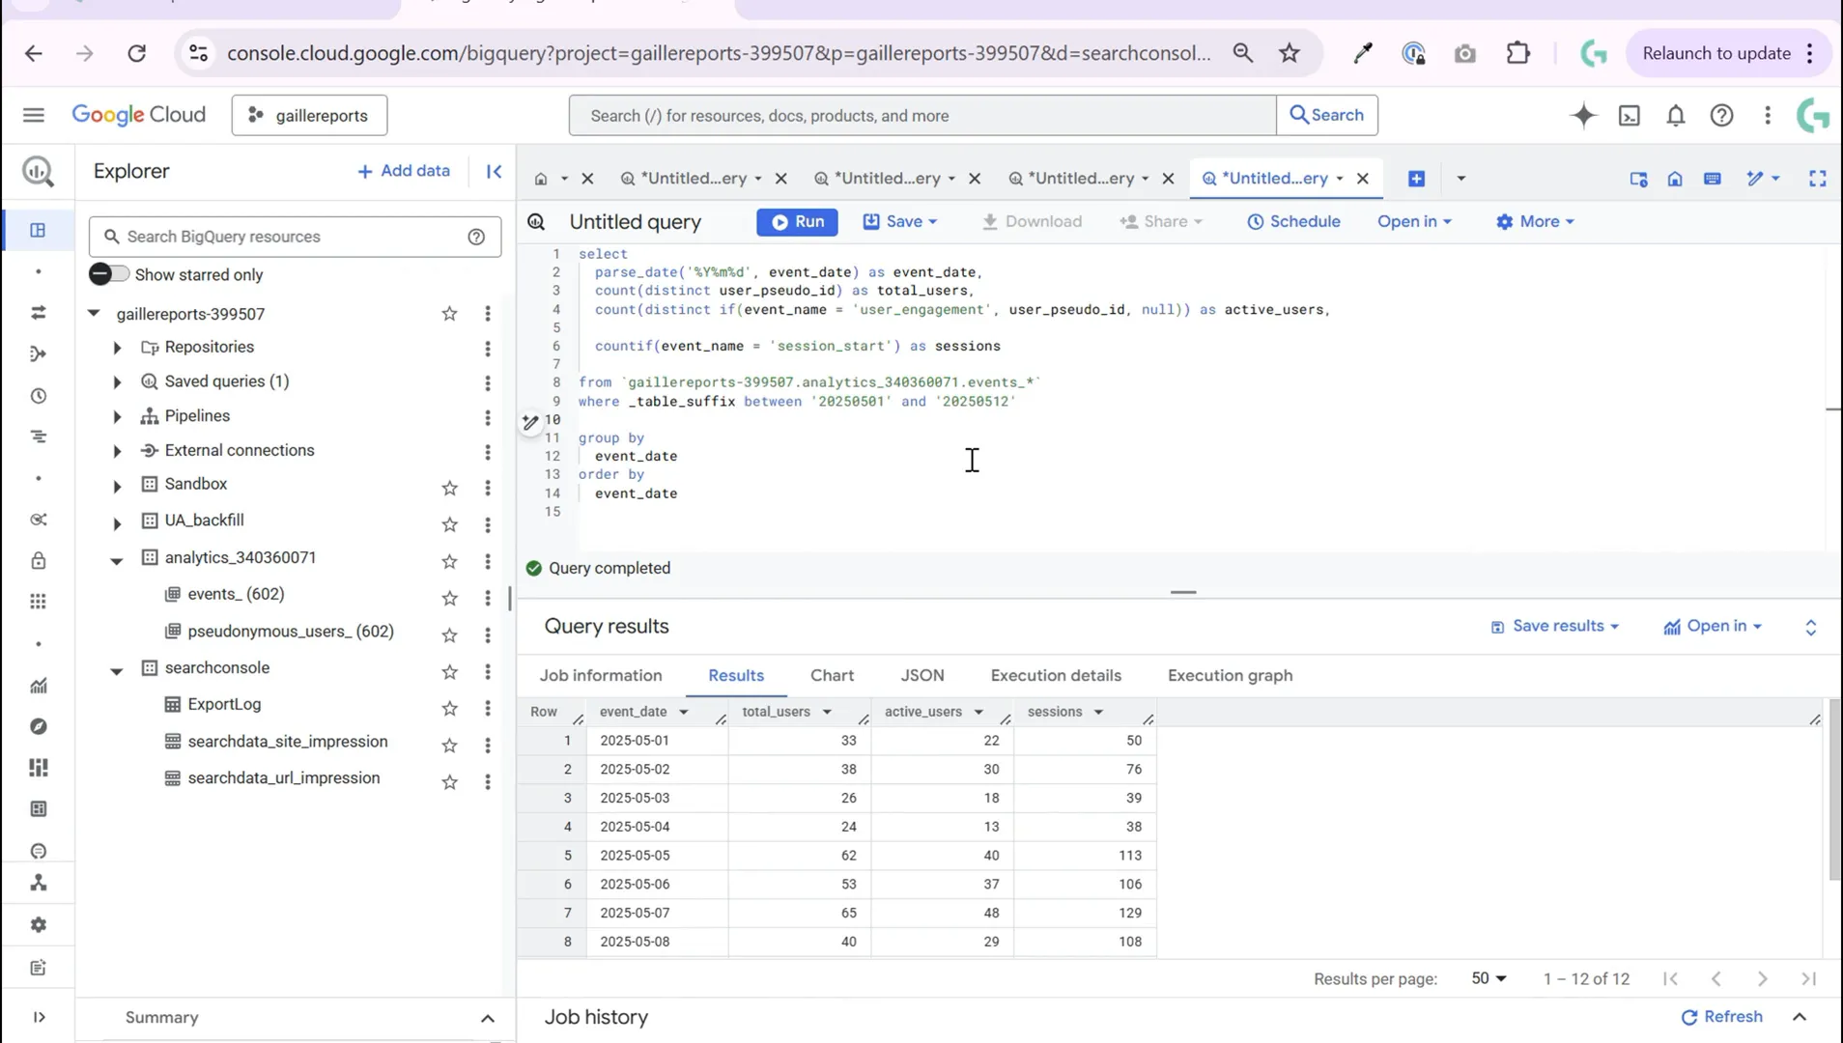Viewport: 1843px width, 1043px height.
Task: Open actions menu for searchdata_site_impression
Action: coord(488,746)
